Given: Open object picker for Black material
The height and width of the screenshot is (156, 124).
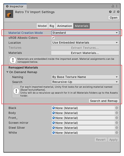Looking at the screenshot, I should 117,108.
